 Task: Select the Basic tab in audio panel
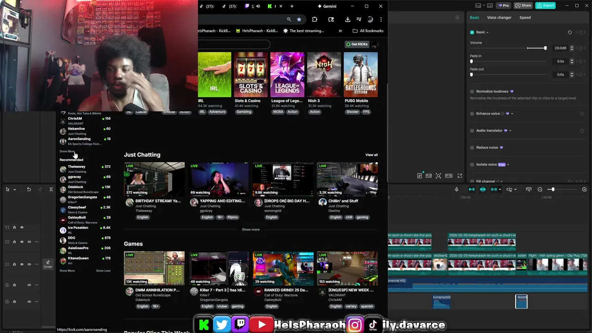475,18
